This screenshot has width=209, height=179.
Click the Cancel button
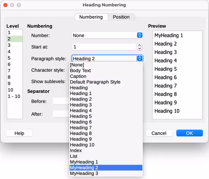coord(159,133)
